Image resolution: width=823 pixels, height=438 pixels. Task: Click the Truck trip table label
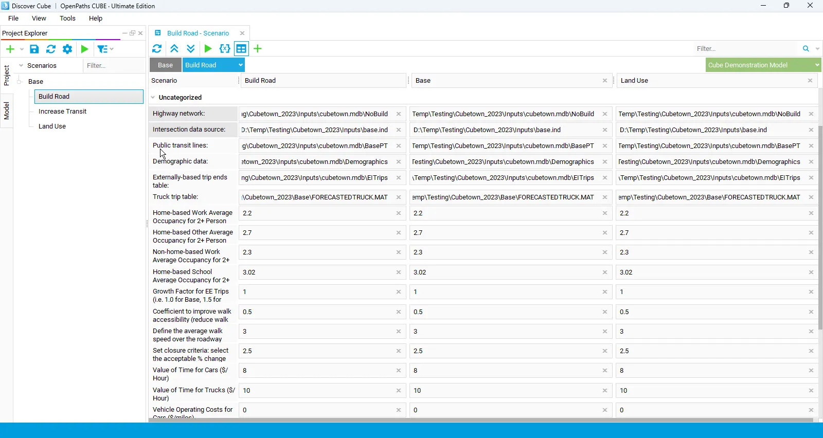coord(175,197)
